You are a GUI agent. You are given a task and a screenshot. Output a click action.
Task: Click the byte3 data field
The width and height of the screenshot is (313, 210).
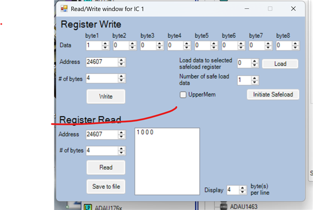[148, 46]
